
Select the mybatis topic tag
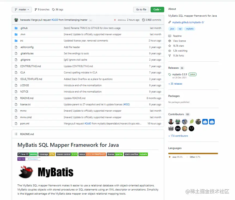(x=190, y=29)
